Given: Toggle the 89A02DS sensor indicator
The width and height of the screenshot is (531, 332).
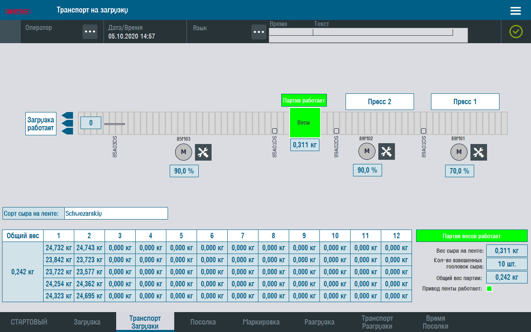Looking at the screenshot, I should click(336, 131).
